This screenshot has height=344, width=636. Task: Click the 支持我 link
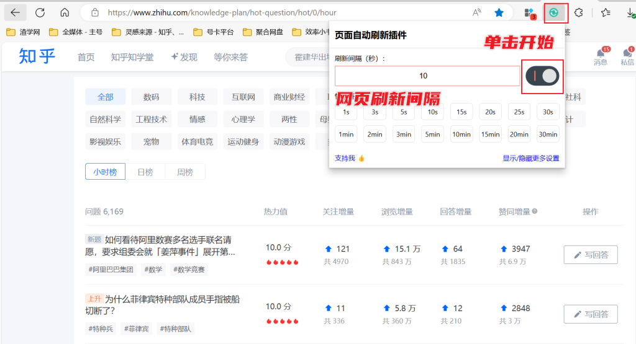tap(350, 158)
